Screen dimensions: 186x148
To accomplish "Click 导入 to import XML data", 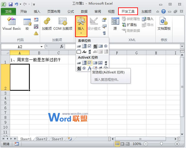I will tap(148, 19).
